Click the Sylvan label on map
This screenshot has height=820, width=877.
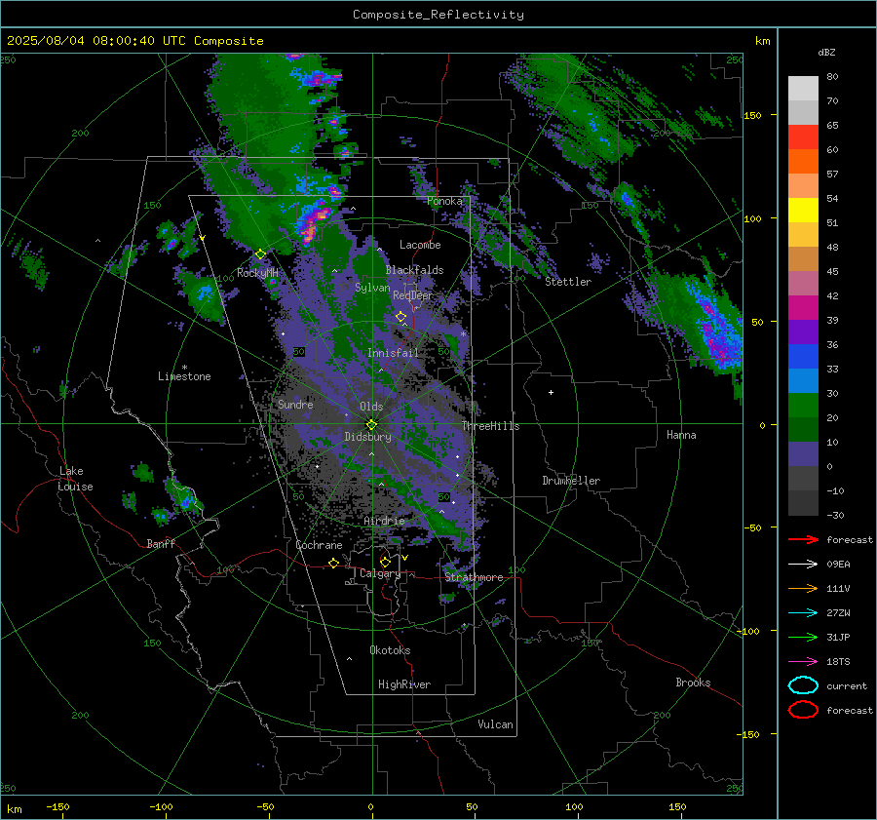coord(372,288)
